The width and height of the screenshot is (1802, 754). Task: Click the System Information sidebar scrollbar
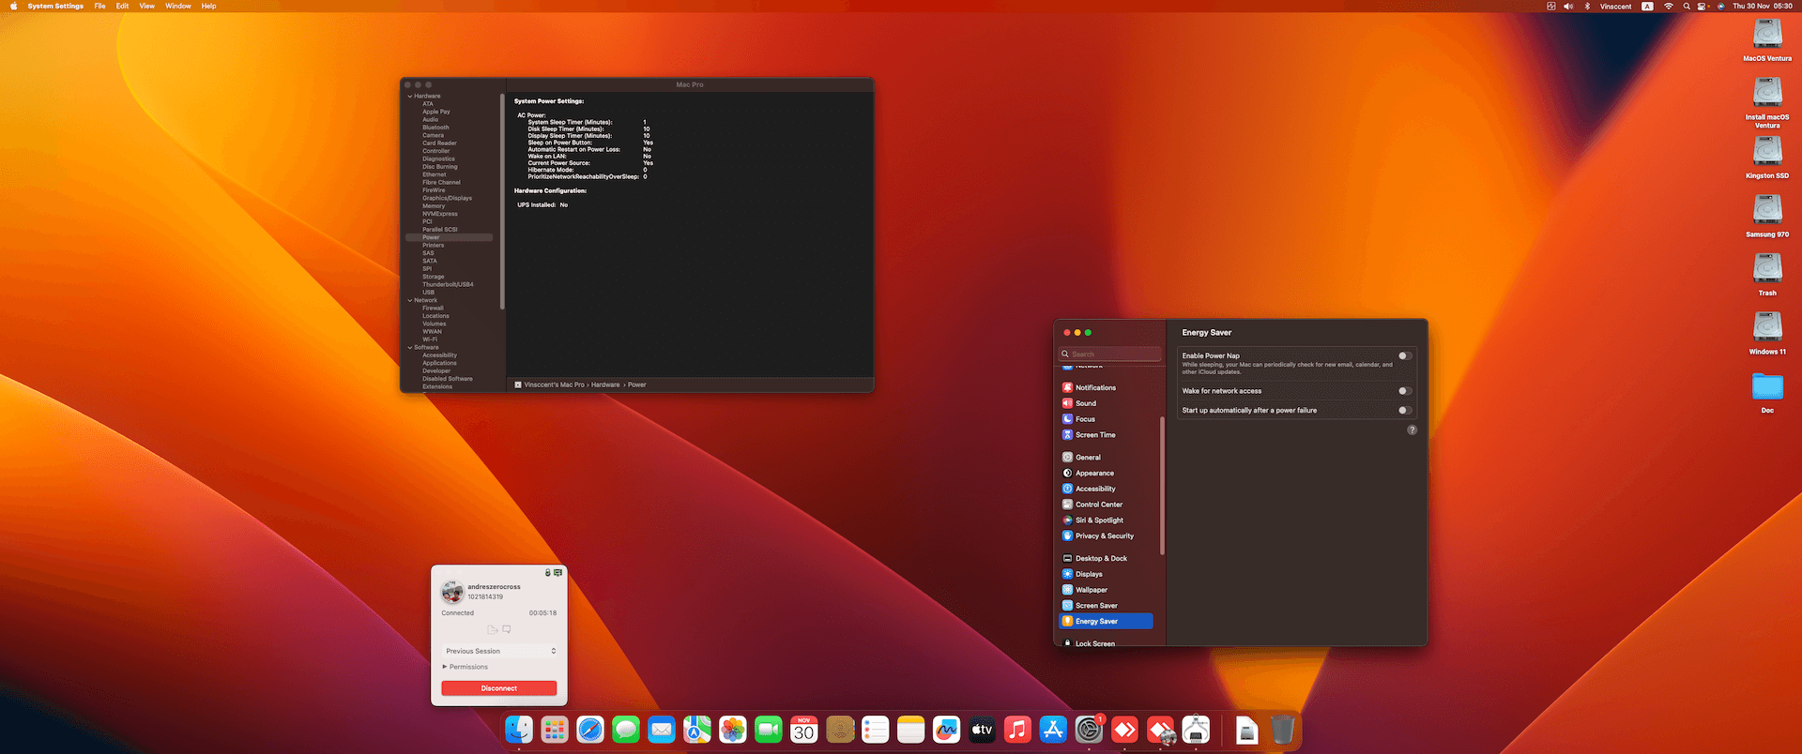[503, 201]
